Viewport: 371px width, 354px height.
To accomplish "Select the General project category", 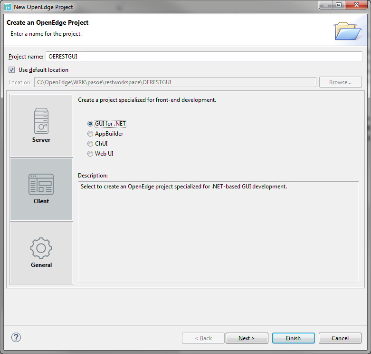I will point(41,253).
